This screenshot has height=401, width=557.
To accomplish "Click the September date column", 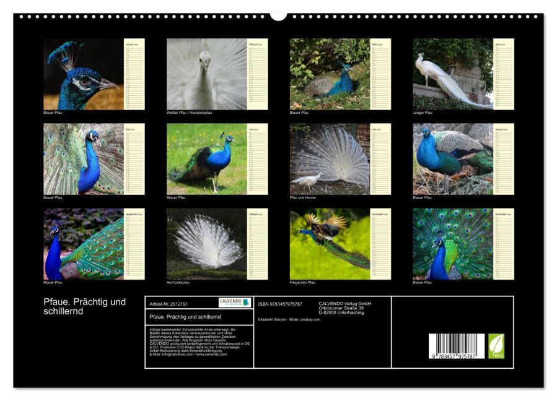I will point(134,244).
